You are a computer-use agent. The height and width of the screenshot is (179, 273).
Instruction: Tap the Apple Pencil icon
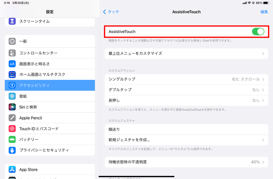(12, 118)
